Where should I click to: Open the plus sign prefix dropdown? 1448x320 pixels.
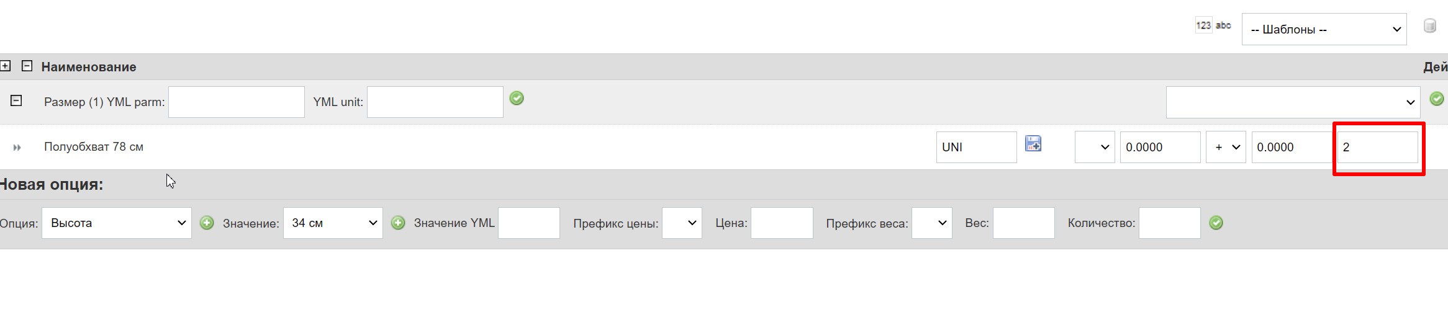pyautogui.click(x=1226, y=147)
